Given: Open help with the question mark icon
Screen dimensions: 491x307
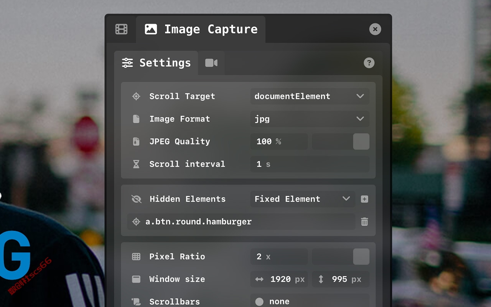Looking at the screenshot, I should pyautogui.click(x=369, y=63).
